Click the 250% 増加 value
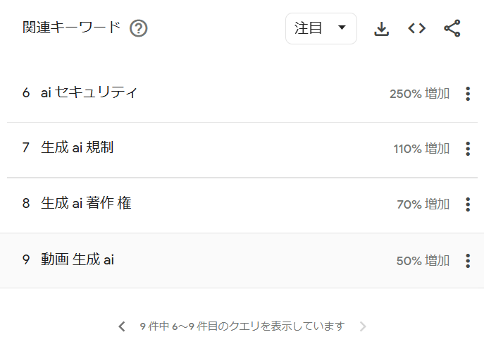Image resolution: width=484 pixels, height=349 pixels. click(419, 94)
